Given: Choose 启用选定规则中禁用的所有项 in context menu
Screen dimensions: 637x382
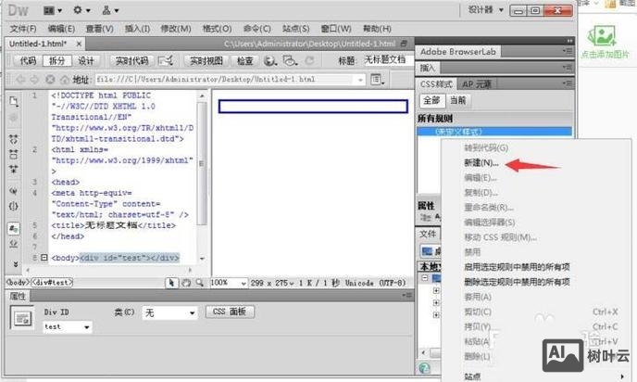Looking at the screenshot, I should click(517, 267).
